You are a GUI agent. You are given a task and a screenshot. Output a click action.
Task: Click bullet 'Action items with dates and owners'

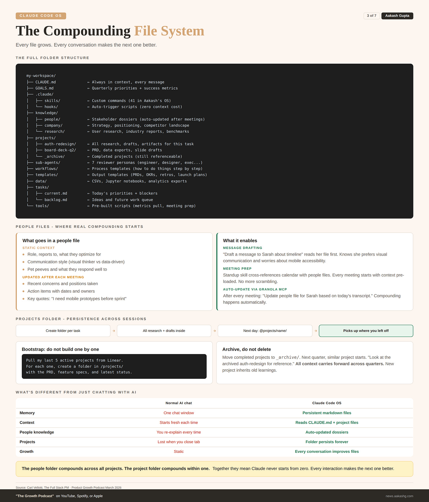pos(61,291)
